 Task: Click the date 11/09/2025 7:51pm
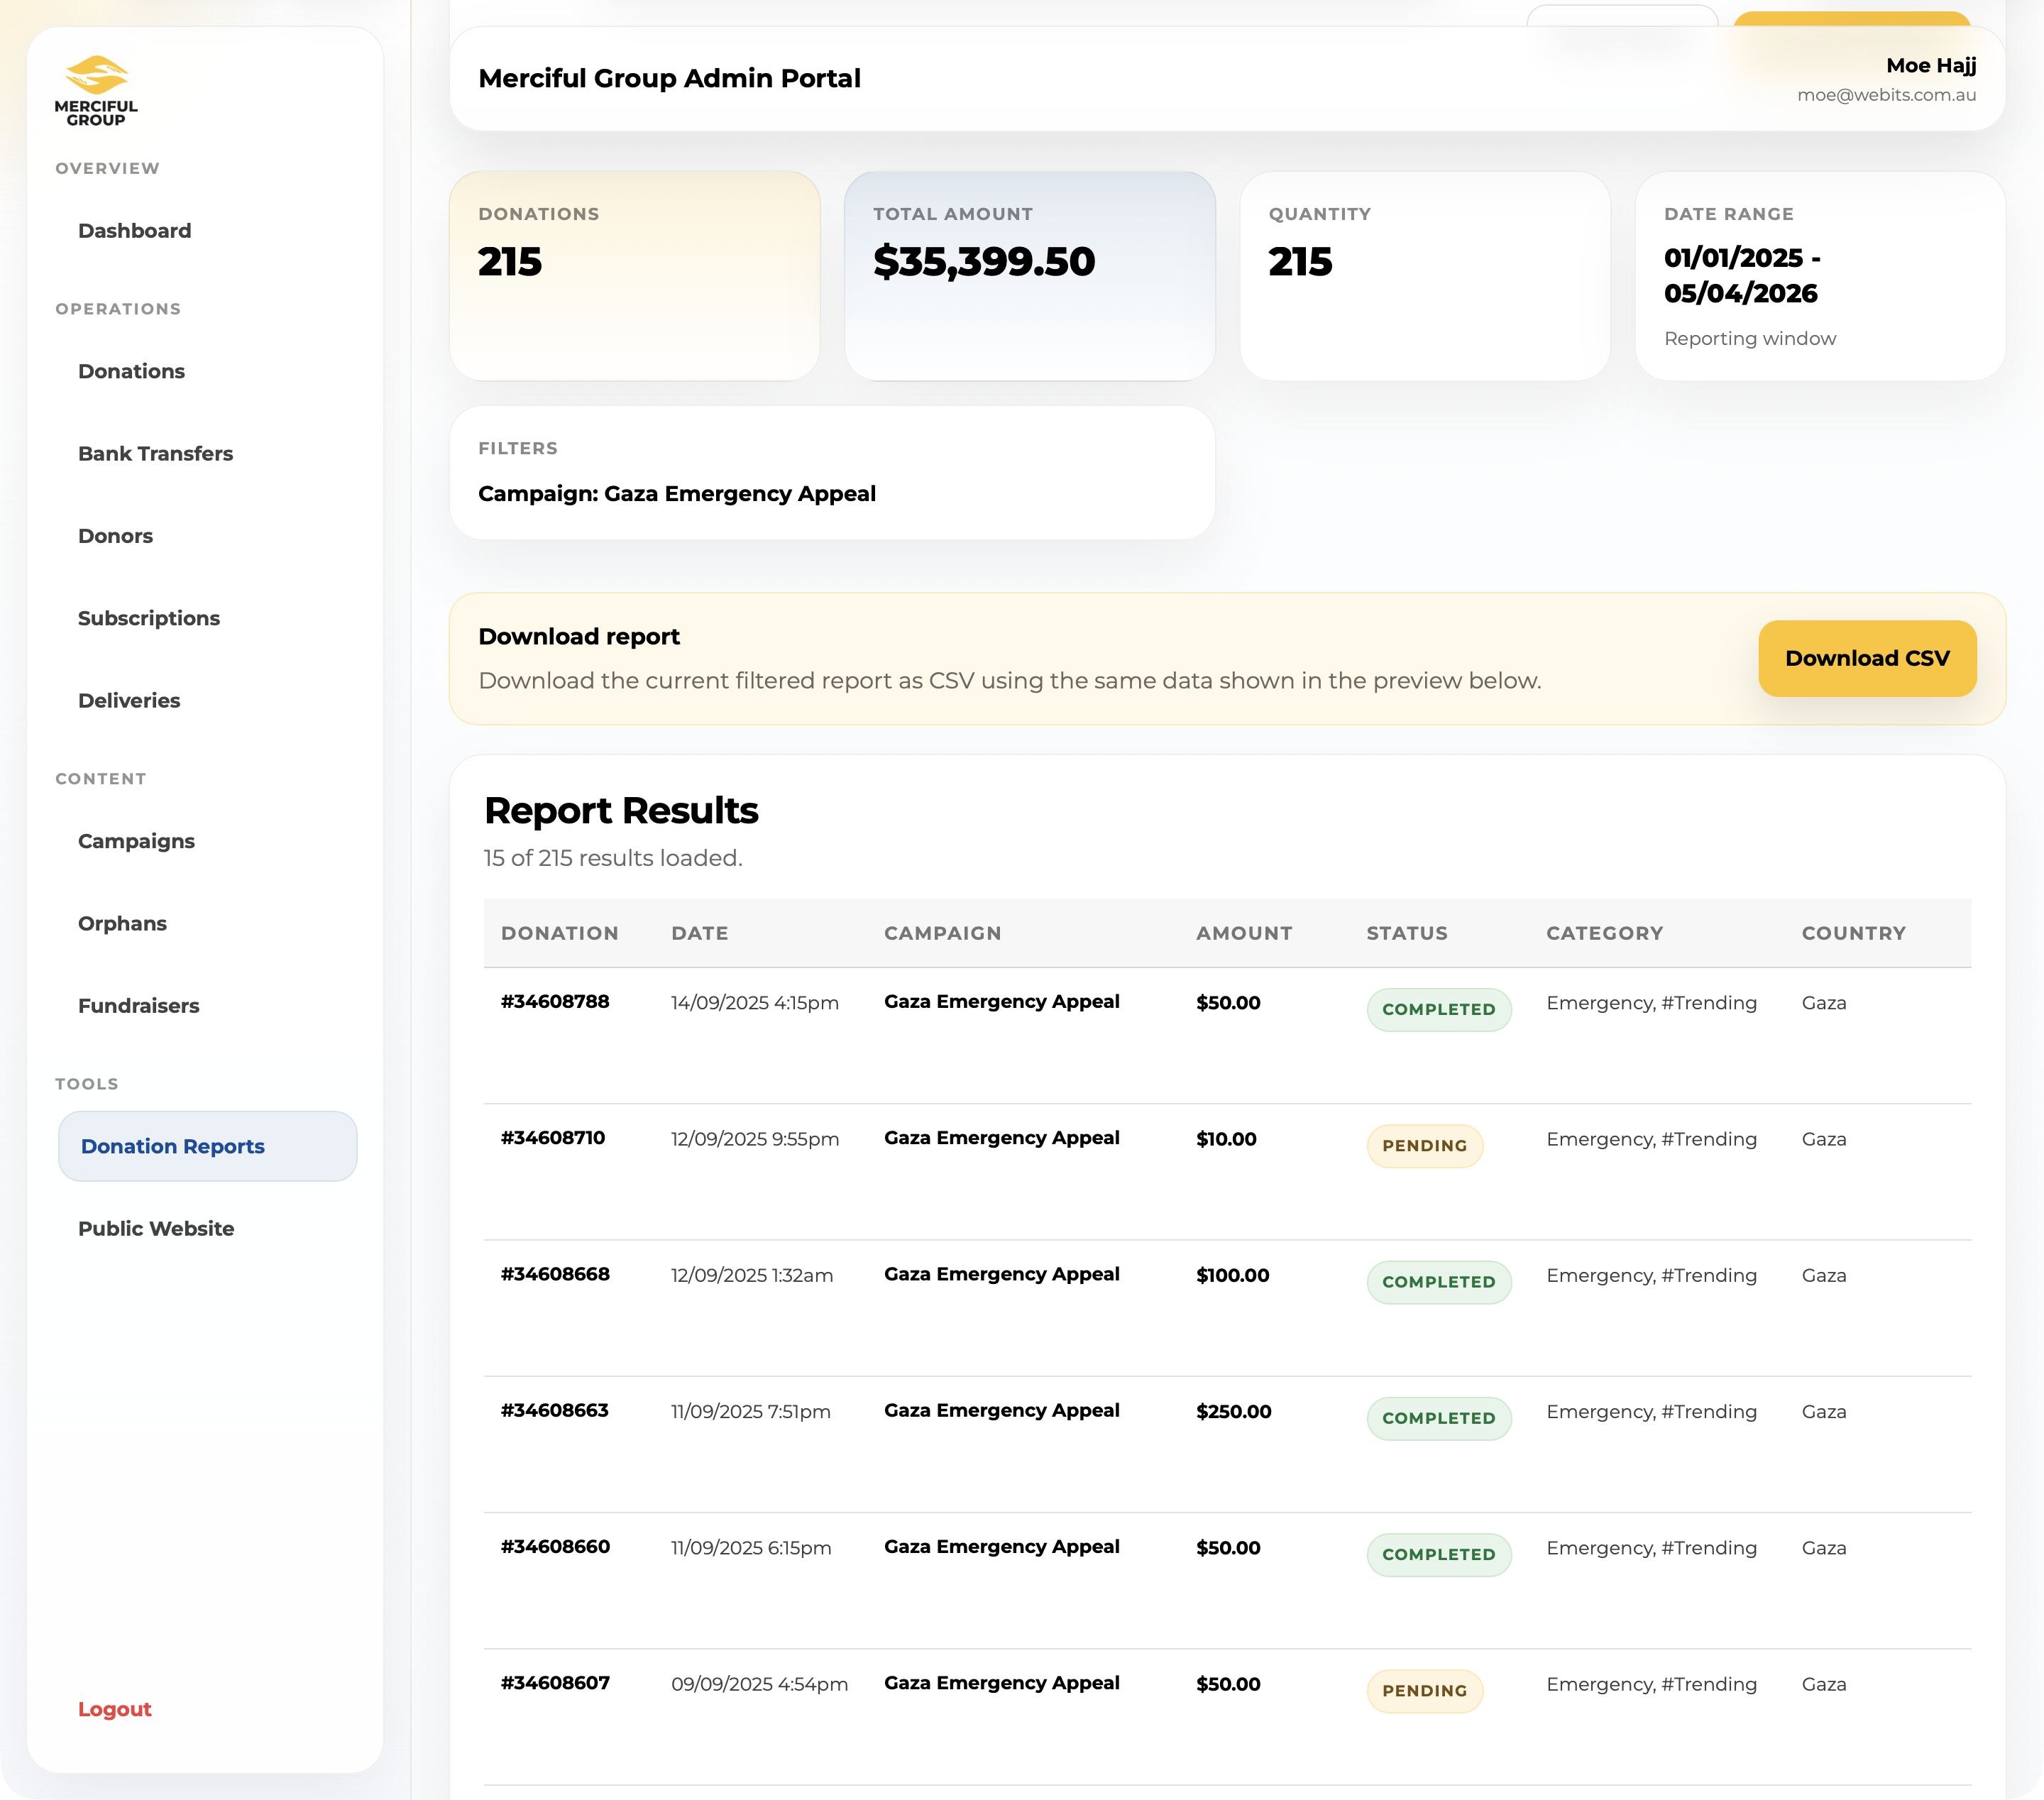click(751, 1412)
